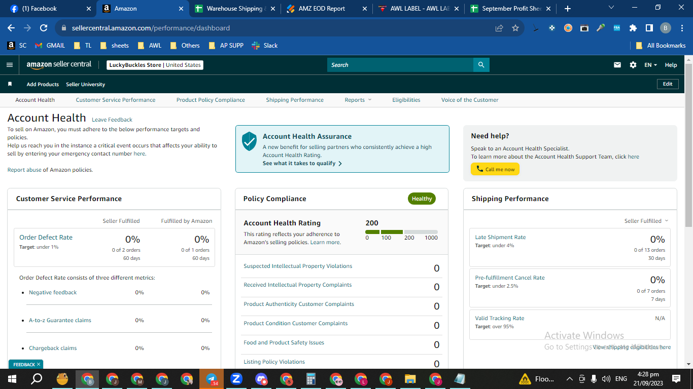
Task: Open the Chrome tab search chevron
Action: [x=611, y=7]
